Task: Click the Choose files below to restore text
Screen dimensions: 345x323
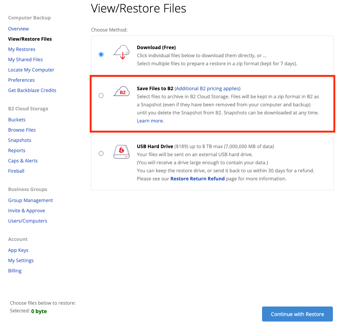Action: pos(43,303)
